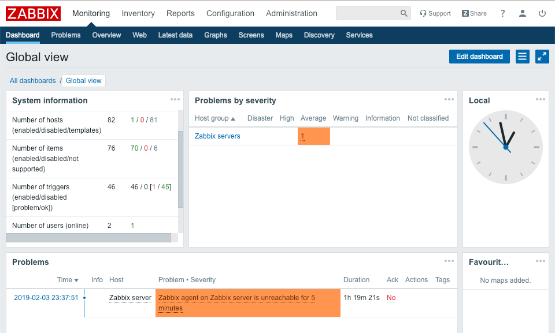Click the System information vertical scrollbar
This screenshot has height=333, width=555.
180,169
